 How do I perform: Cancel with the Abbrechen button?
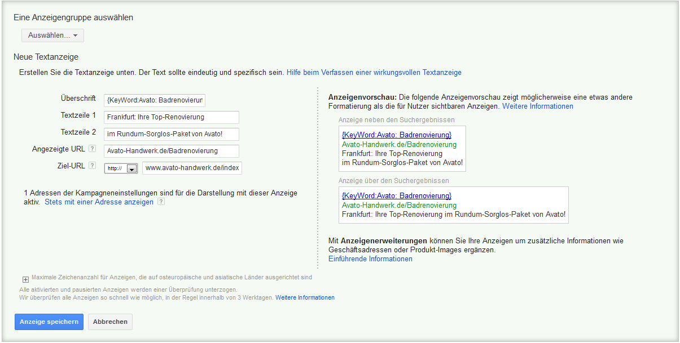pos(110,322)
